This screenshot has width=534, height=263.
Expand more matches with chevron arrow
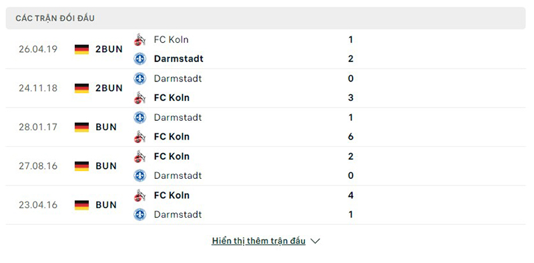[x=315, y=241]
